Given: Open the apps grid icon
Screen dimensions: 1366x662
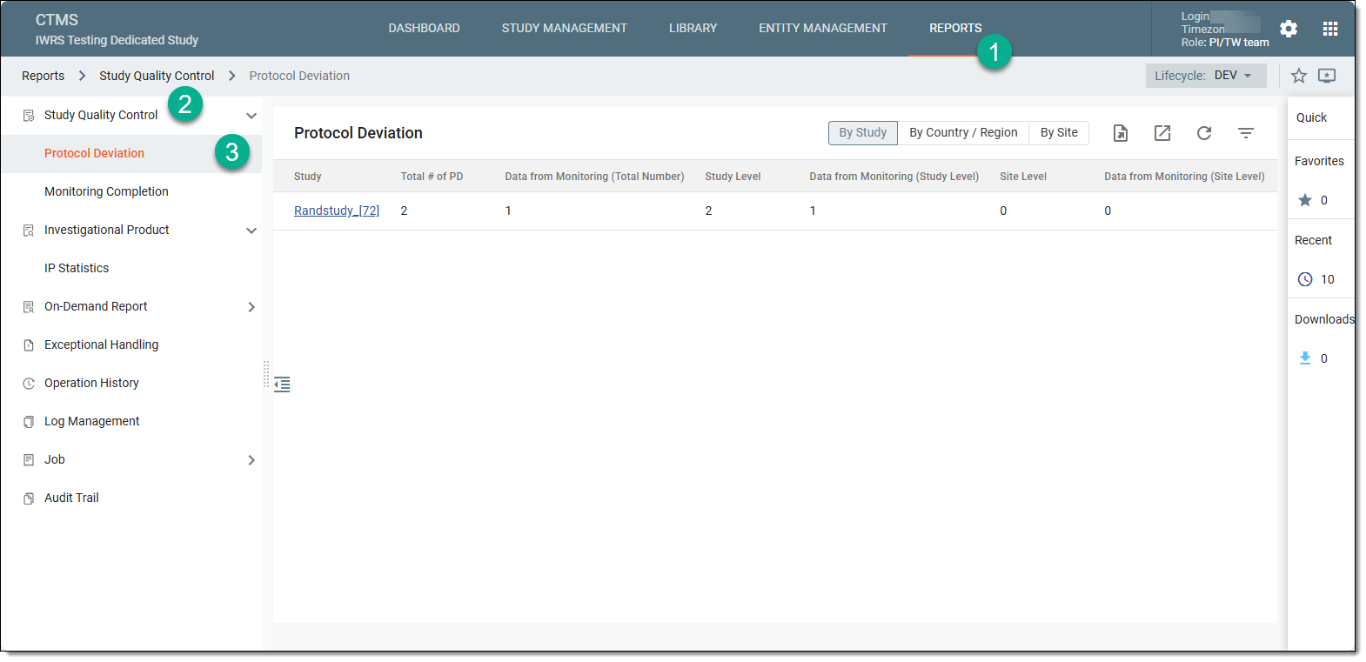Looking at the screenshot, I should pos(1330,29).
